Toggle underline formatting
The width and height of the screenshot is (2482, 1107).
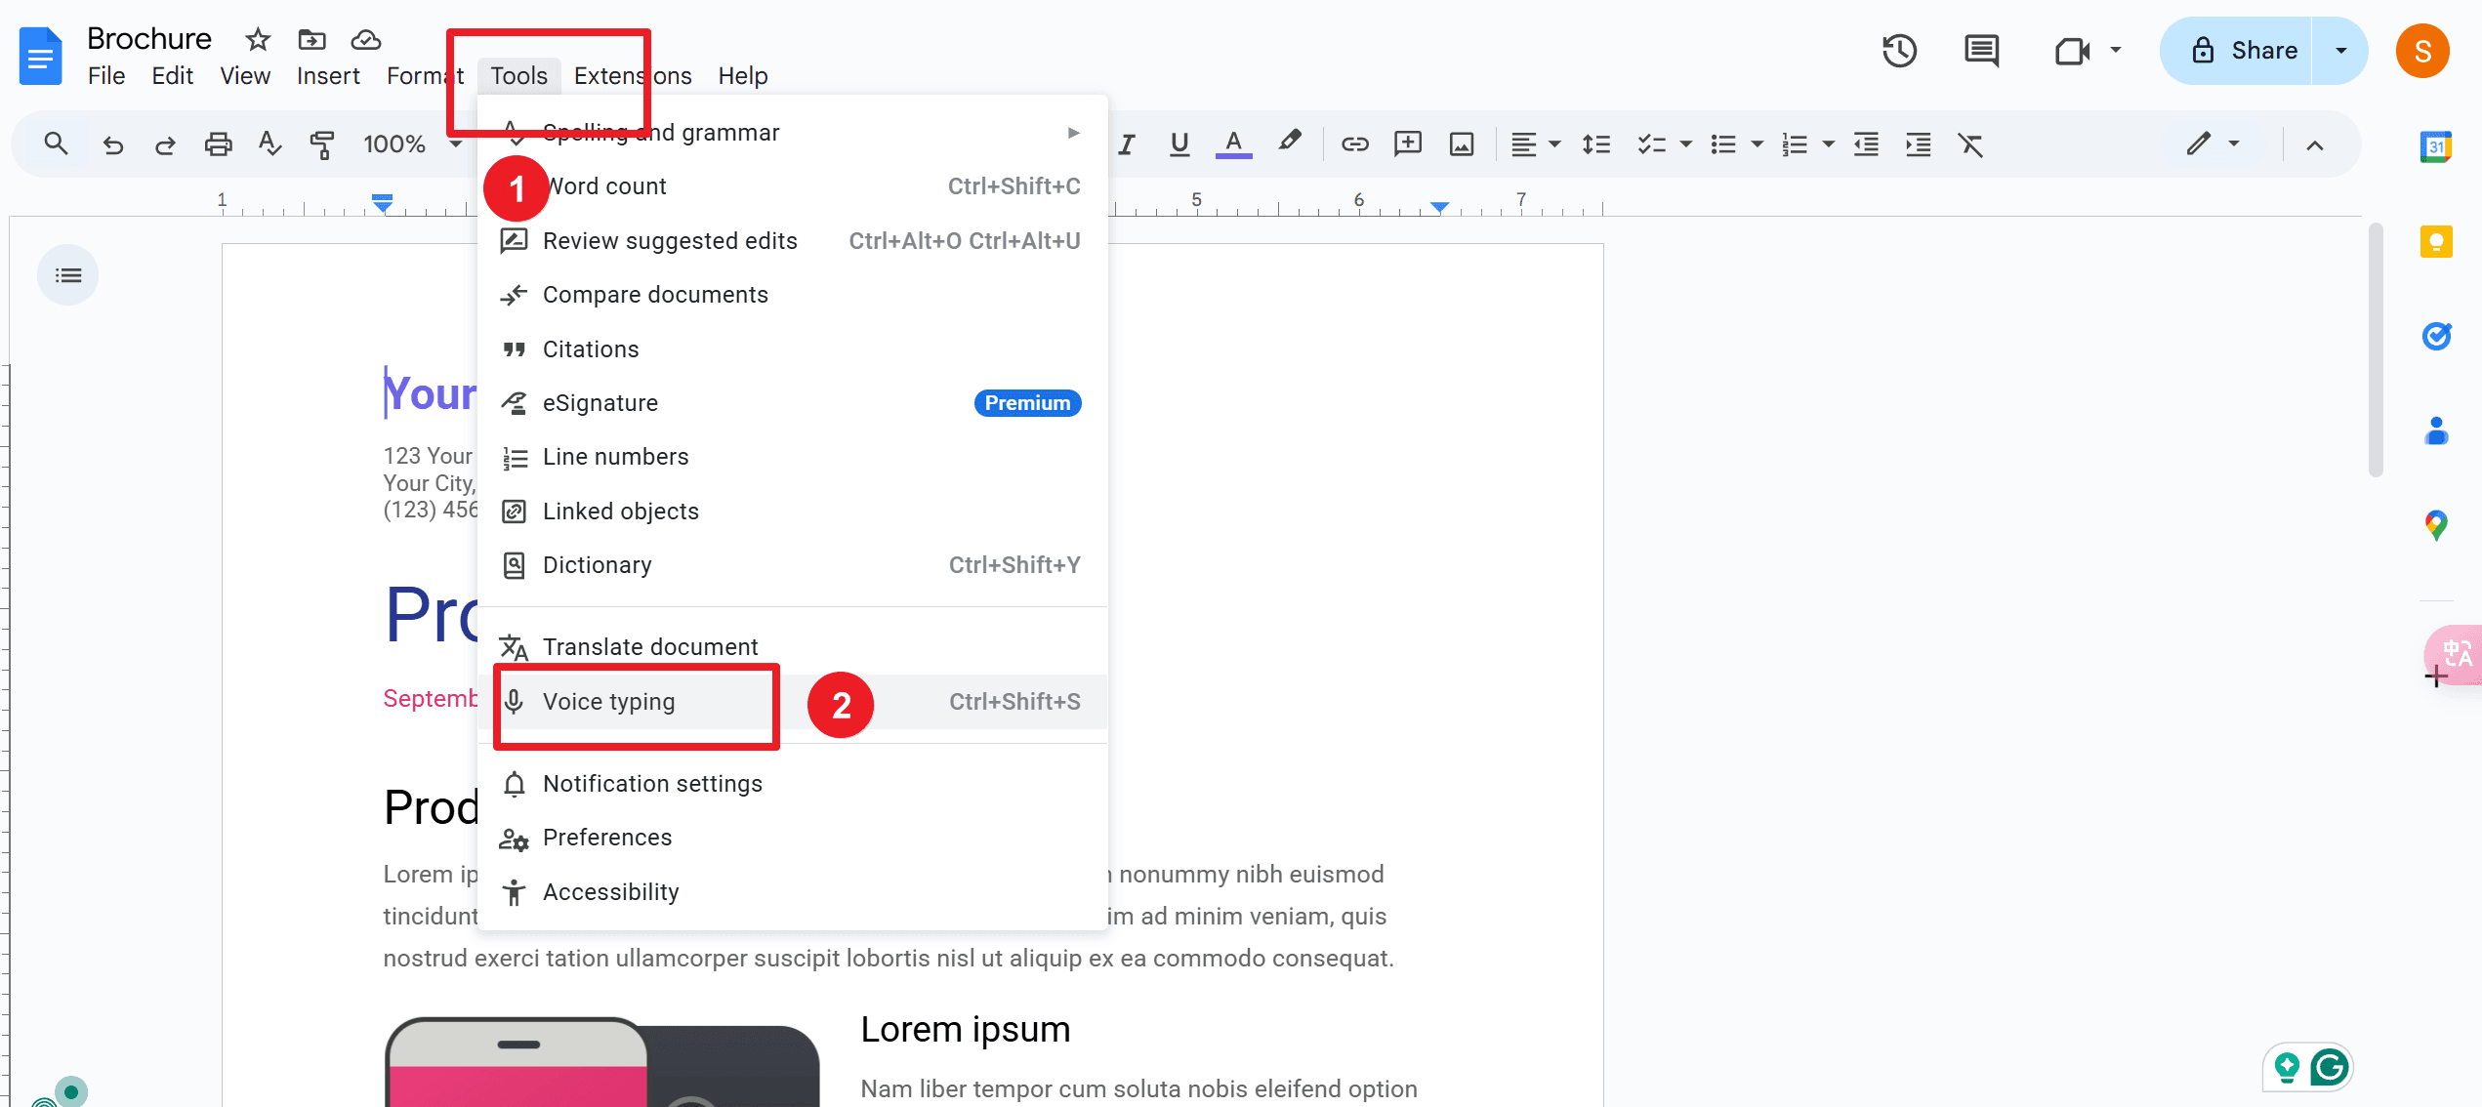point(1179,143)
